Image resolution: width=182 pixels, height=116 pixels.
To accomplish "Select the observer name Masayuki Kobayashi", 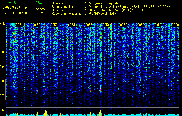I will [104, 3].
